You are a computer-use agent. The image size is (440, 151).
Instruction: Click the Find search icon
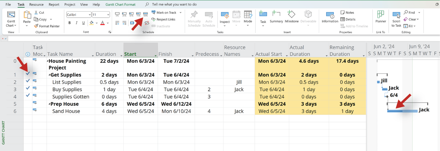pyautogui.click(x=406, y=13)
